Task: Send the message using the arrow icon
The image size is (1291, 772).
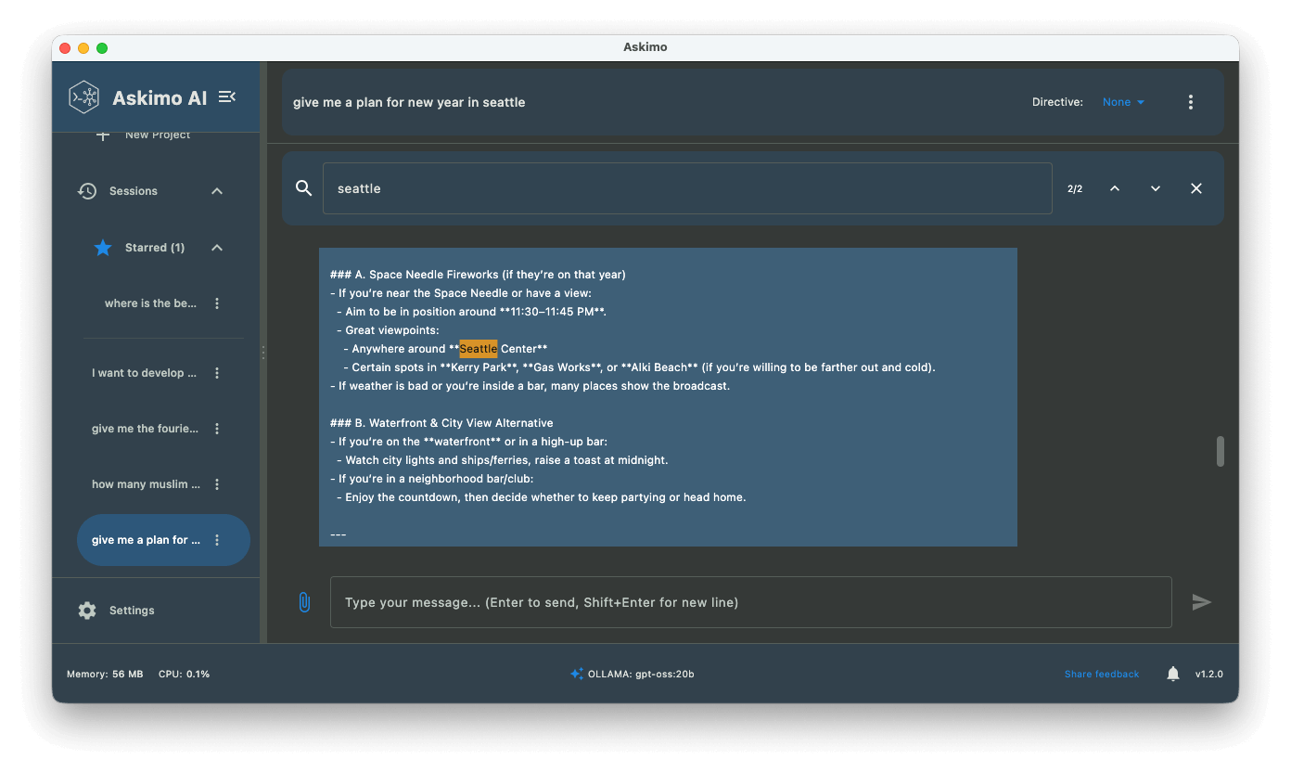Action: click(x=1202, y=601)
